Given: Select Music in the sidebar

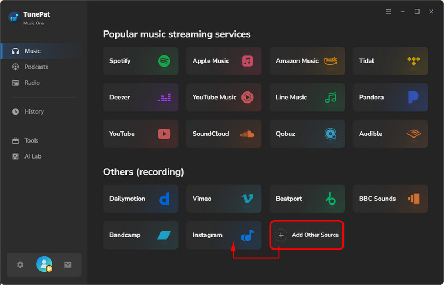Looking at the screenshot, I should pyautogui.click(x=32, y=51).
